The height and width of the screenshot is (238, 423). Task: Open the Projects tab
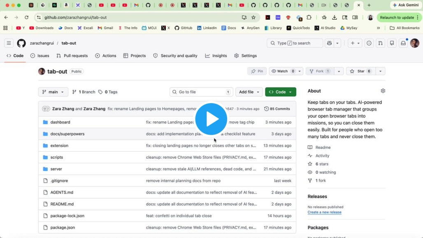pos(134,56)
